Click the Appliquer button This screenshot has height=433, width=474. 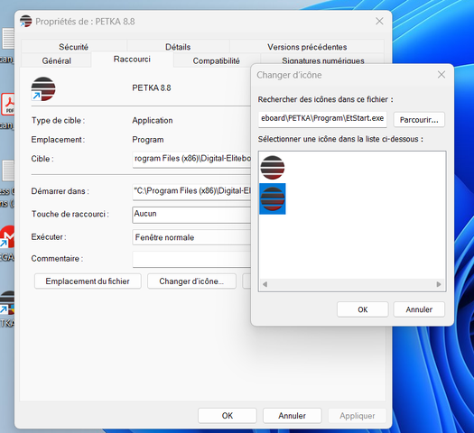pos(357,416)
